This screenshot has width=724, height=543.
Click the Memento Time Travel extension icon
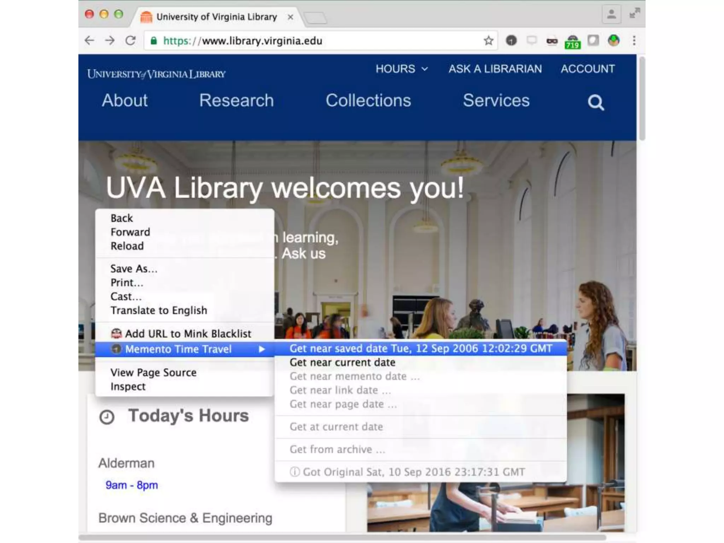[x=511, y=41]
